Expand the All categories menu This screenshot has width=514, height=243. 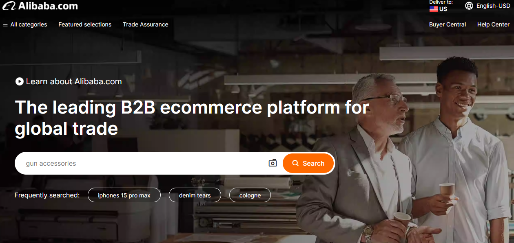[25, 24]
